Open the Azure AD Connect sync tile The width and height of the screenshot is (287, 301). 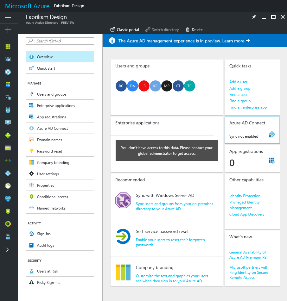point(252,130)
